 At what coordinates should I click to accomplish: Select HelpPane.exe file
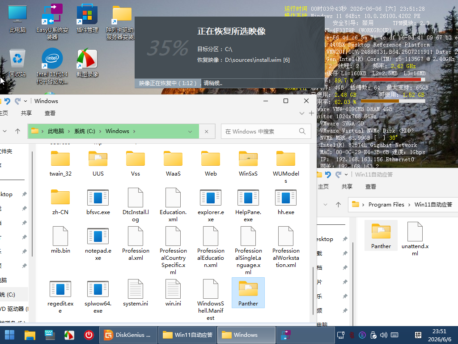coord(248,206)
